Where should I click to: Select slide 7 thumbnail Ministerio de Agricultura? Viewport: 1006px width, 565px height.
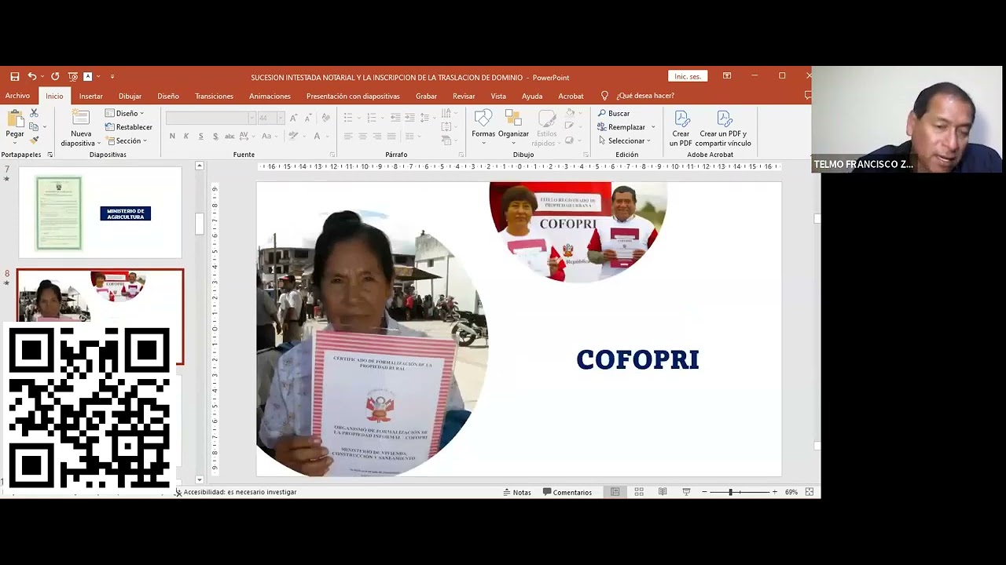tap(100, 213)
